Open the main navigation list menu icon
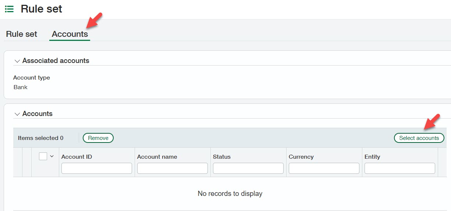 point(9,9)
